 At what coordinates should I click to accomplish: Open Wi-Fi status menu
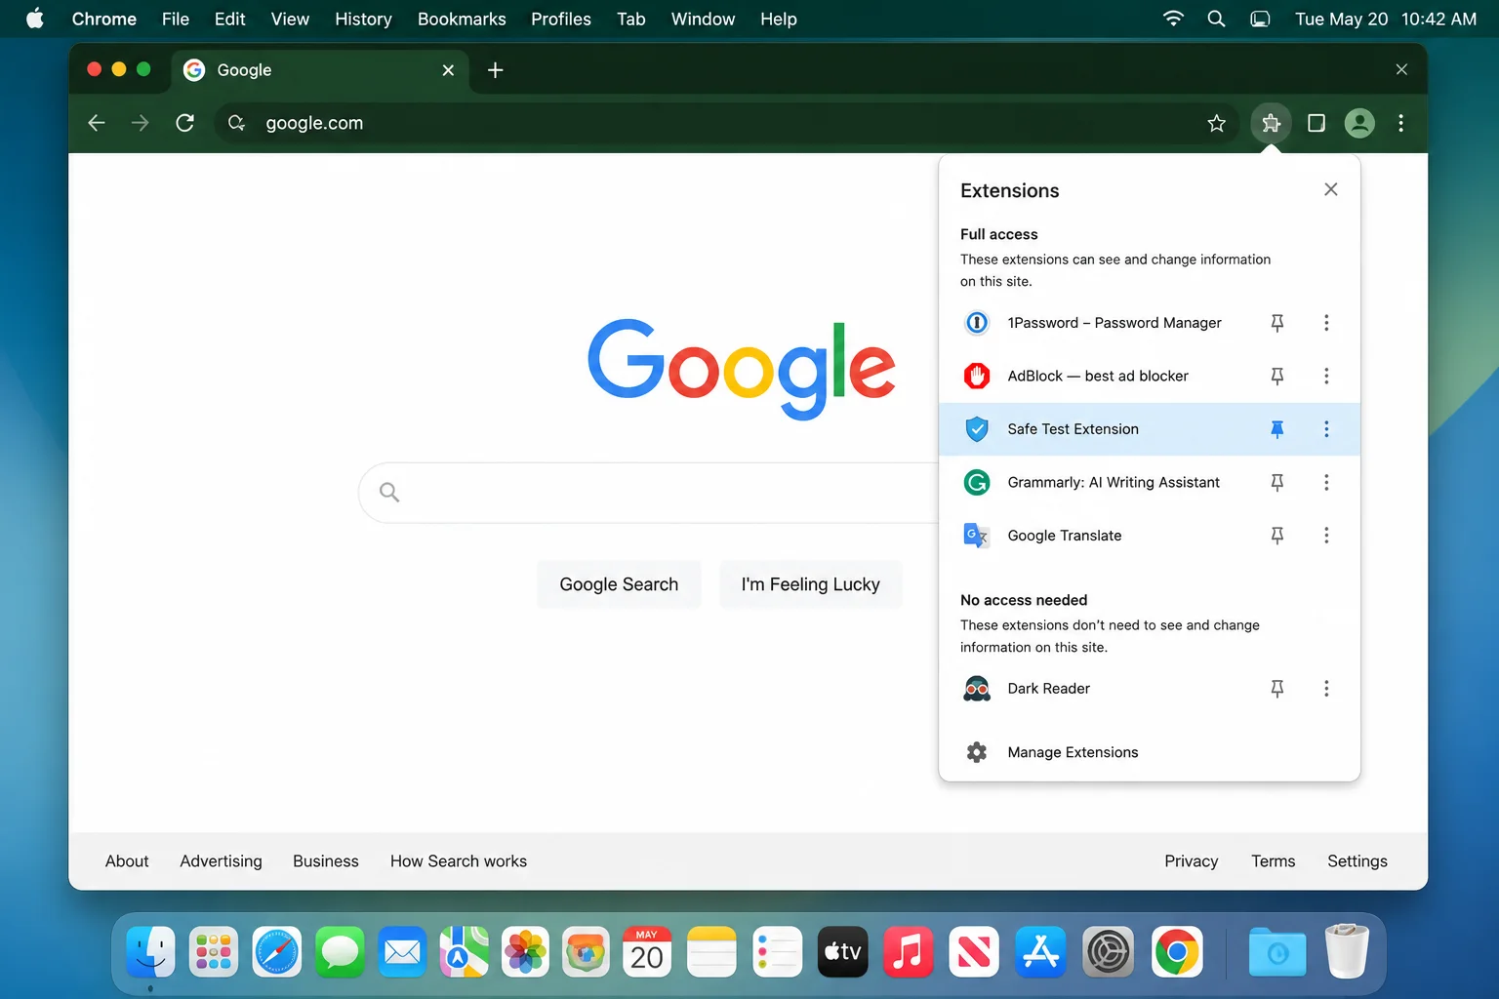coord(1173,19)
